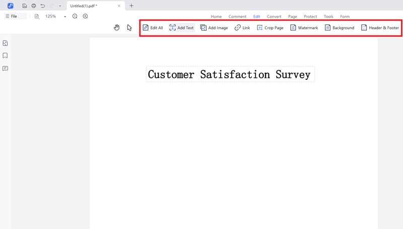Image resolution: width=403 pixels, height=229 pixels.
Task: Choose the Add Text tool
Action: click(x=181, y=28)
